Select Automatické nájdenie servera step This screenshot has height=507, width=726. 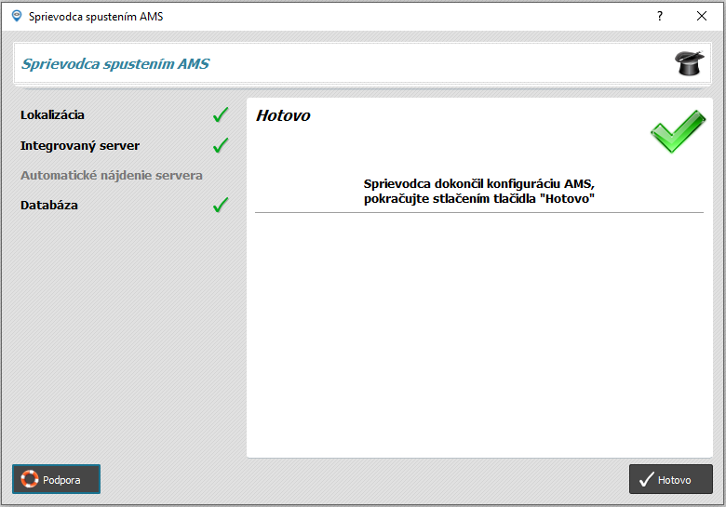[112, 175]
